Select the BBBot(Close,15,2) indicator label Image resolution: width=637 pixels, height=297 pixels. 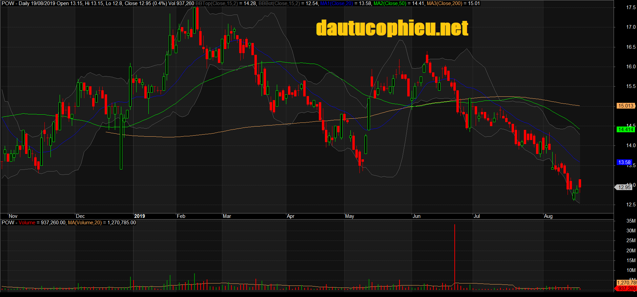279,3
